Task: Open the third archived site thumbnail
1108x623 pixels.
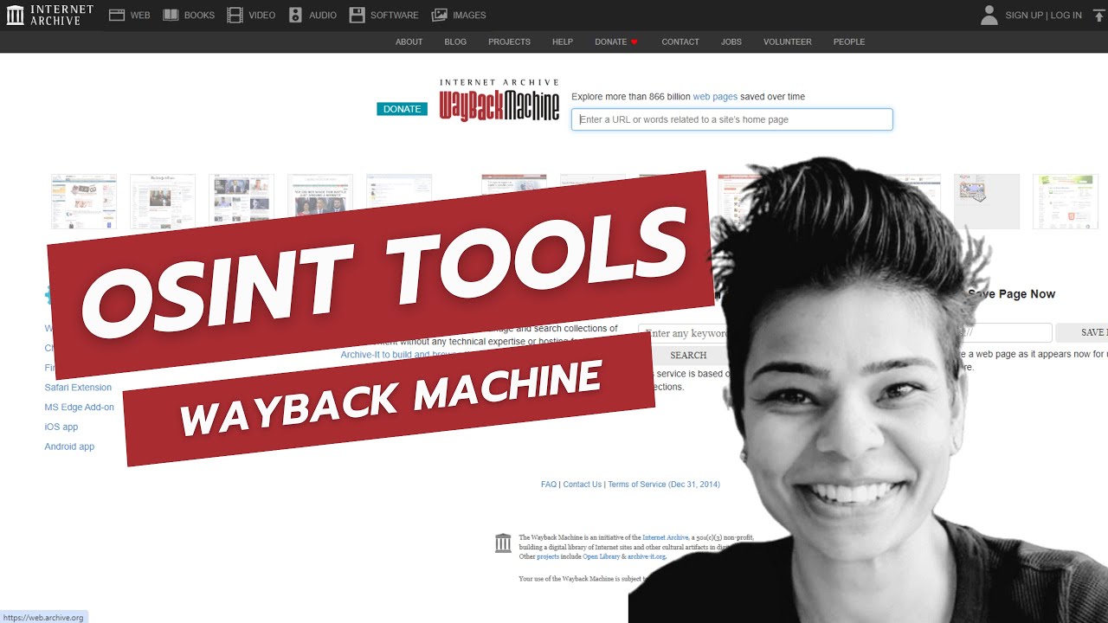Action: [x=242, y=202]
